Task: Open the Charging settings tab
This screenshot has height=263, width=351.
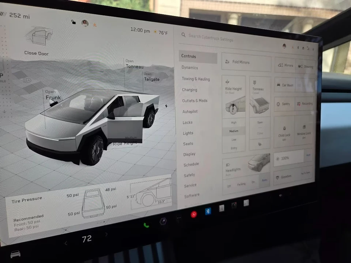Action: pyautogui.click(x=190, y=90)
